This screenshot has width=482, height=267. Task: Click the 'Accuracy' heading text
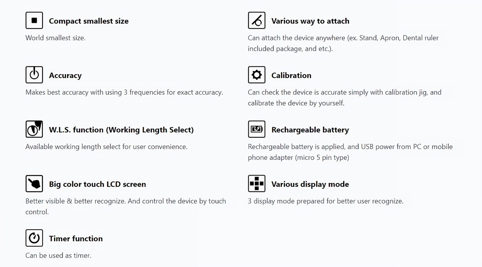coord(65,76)
